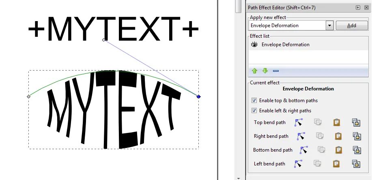Remove the selected path effect
The image size is (372, 180).
coord(276,71)
